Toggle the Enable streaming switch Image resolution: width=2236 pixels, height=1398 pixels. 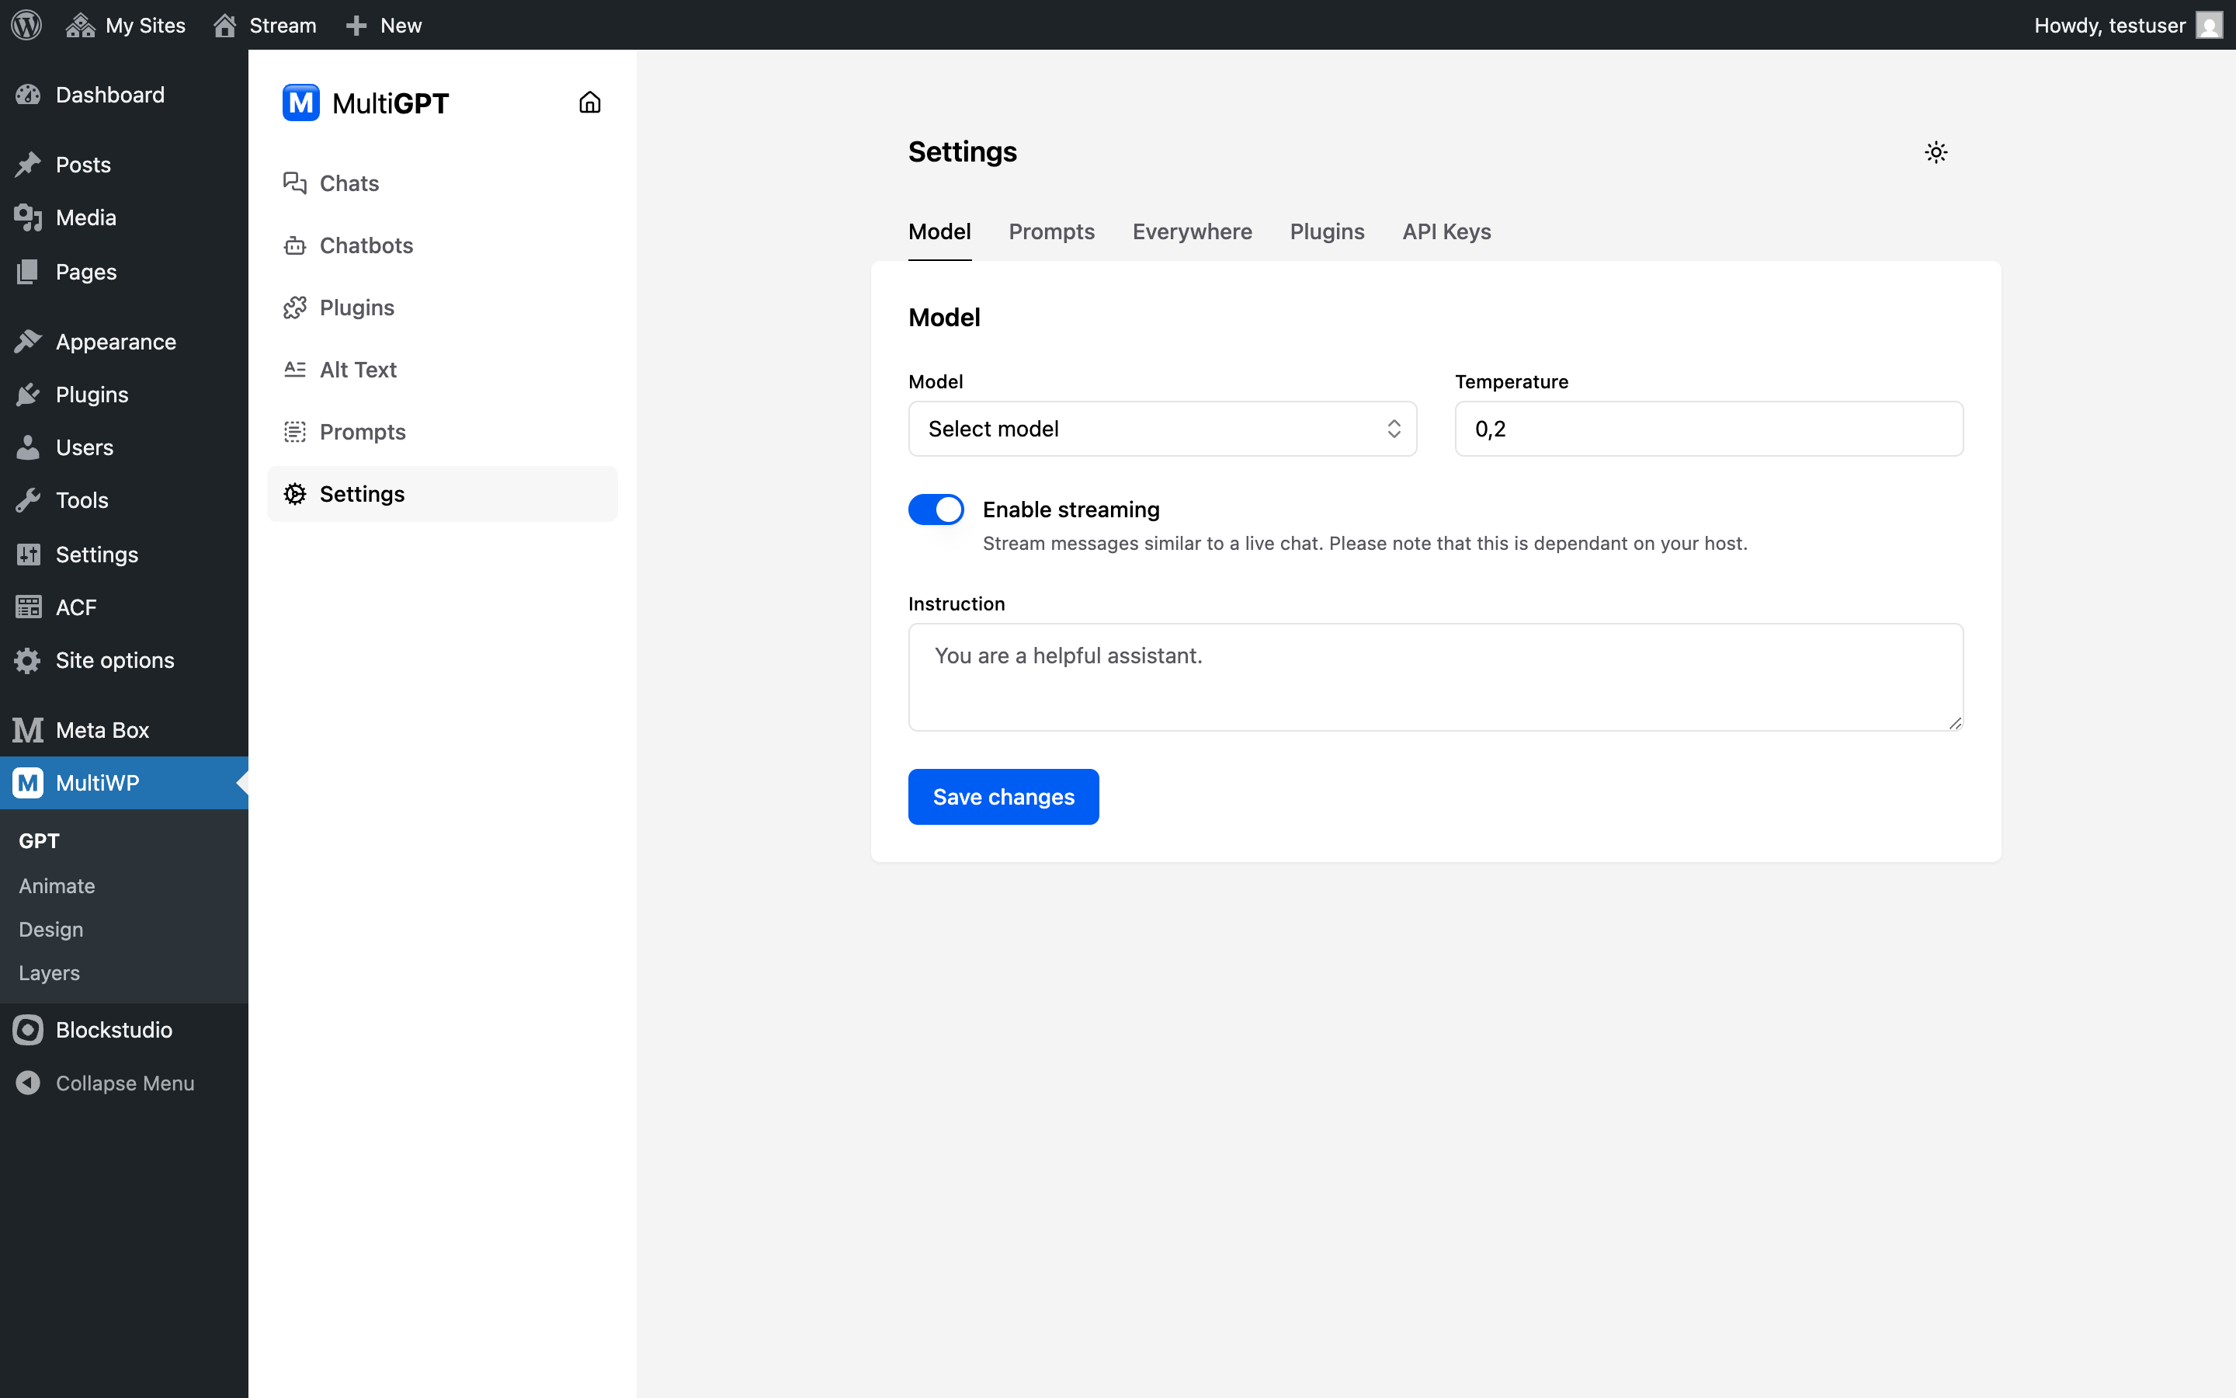(936, 509)
